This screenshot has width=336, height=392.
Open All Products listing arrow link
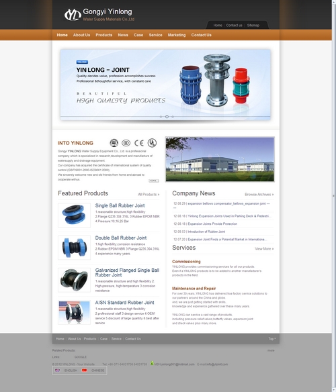click(149, 194)
